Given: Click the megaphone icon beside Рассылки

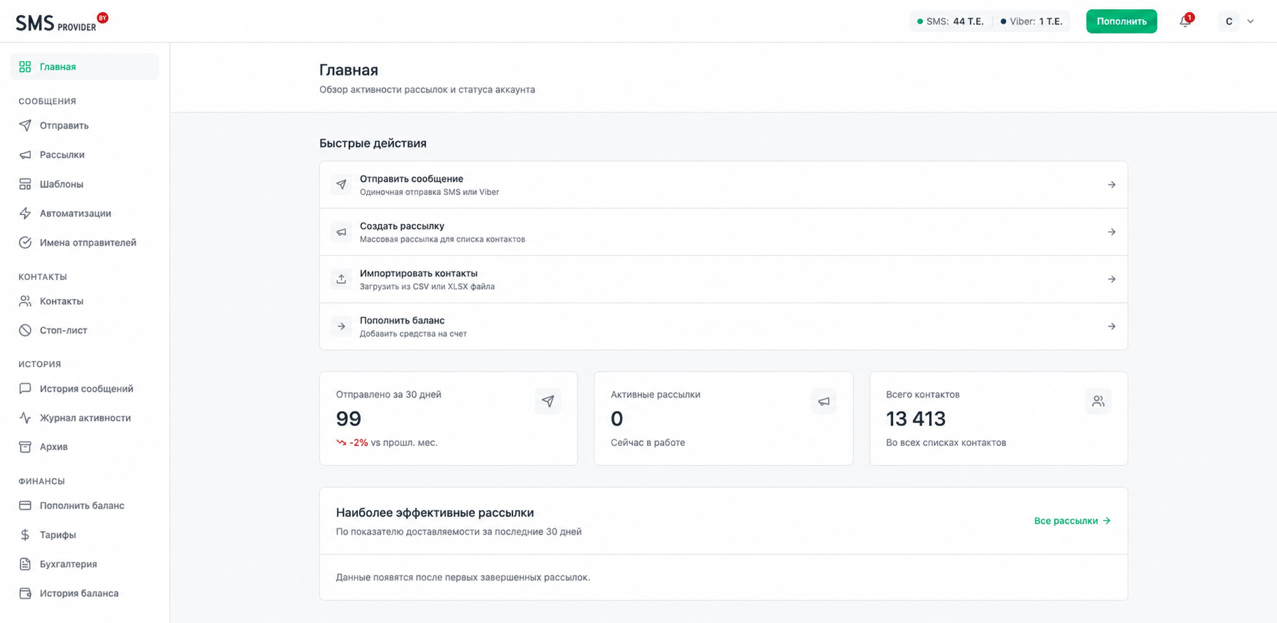Looking at the screenshot, I should click(x=26, y=154).
